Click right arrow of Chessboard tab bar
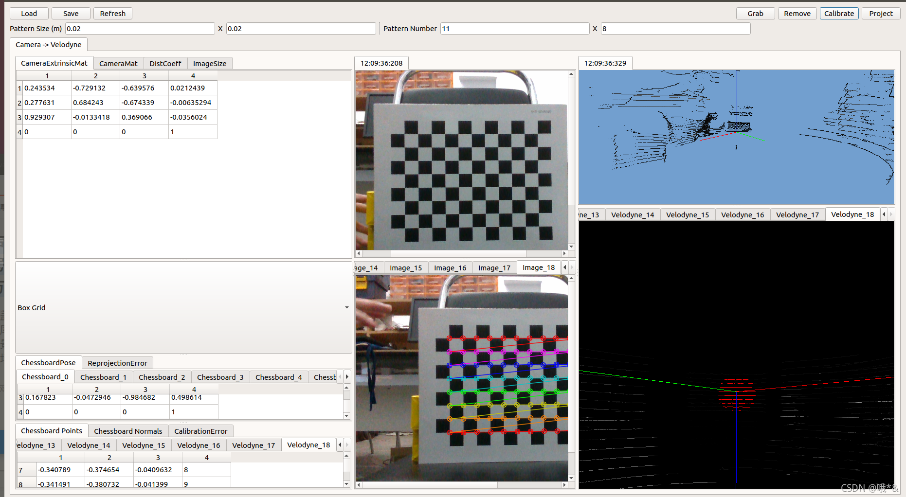The width and height of the screenshot is (906, 497). pos(347,377)
